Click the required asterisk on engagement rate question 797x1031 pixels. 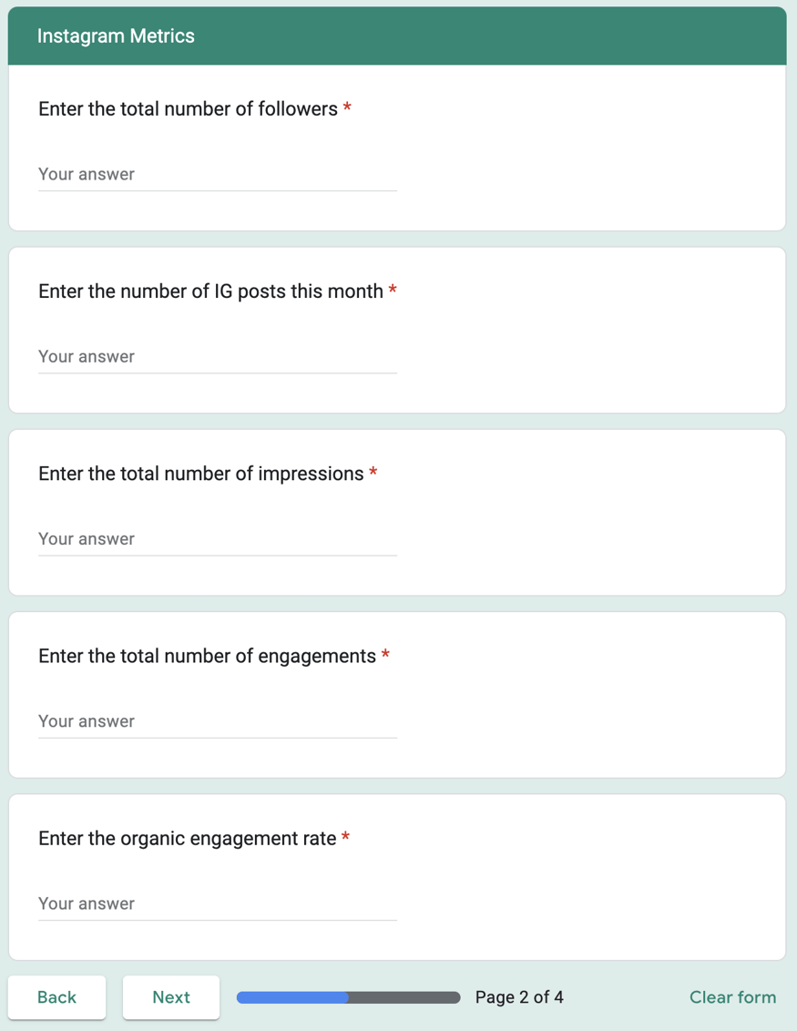pos(345,837)
